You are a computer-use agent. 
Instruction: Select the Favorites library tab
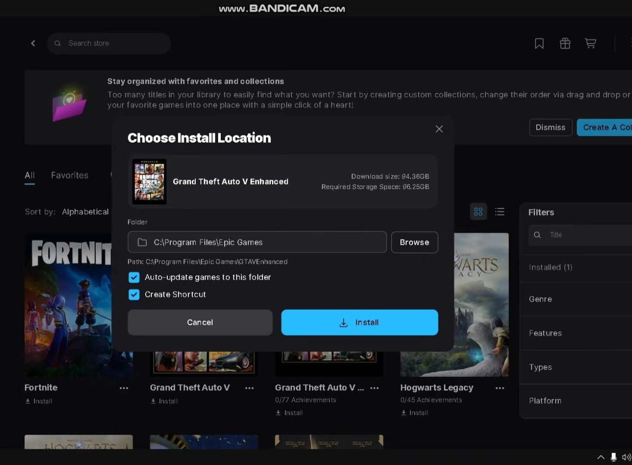click(x=69, y=175)
